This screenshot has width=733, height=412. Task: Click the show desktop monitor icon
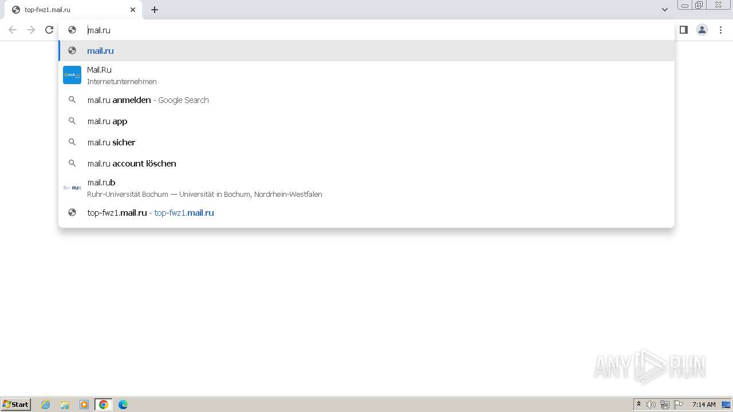point(726,405)
